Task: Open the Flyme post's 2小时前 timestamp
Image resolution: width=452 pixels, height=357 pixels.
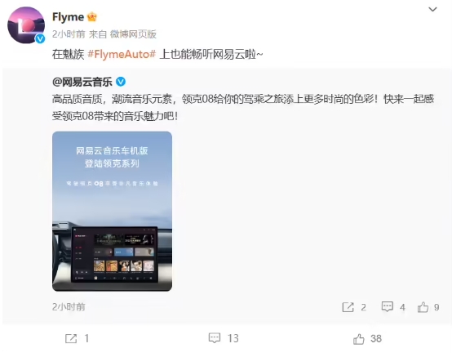Action: click(x=69, y=34)
